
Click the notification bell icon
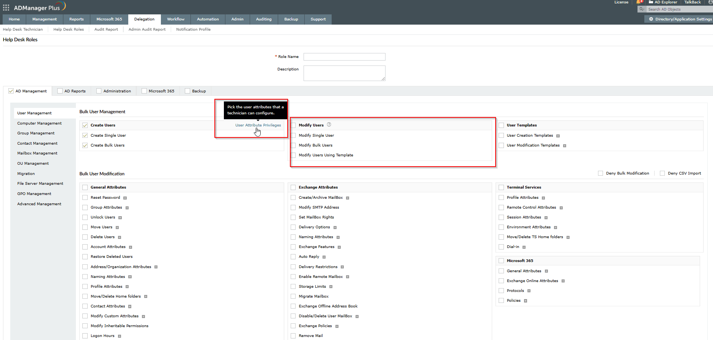pyautogui.click(x=639, y=2)
